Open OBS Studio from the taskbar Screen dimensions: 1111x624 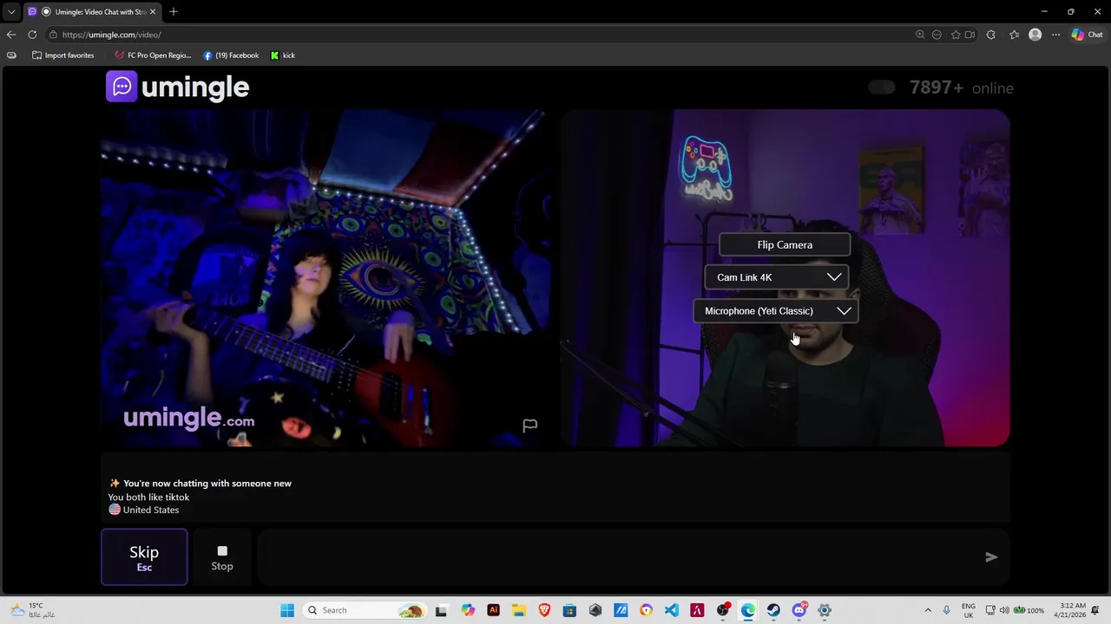click(723, 610)
